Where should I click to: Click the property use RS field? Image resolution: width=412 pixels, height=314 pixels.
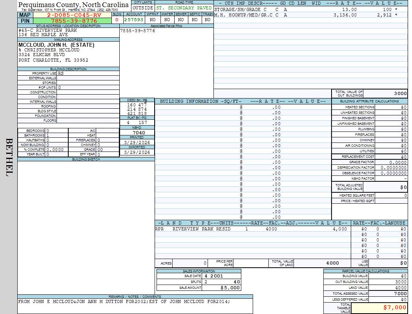(88, 73)
